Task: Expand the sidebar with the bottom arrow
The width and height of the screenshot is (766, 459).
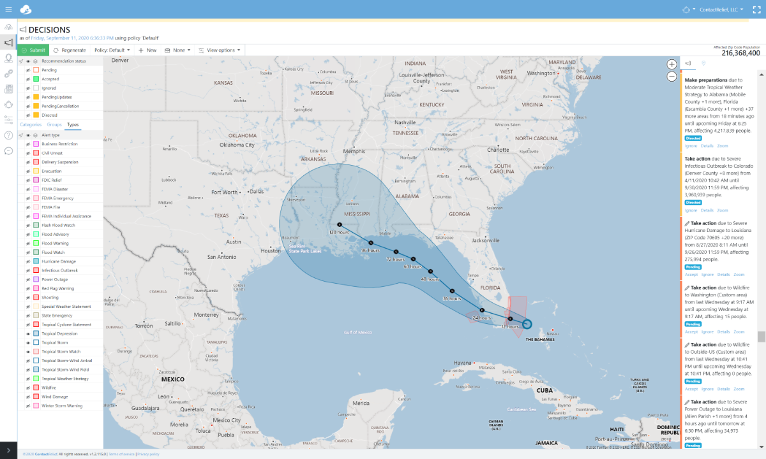Action: (8, 450)
